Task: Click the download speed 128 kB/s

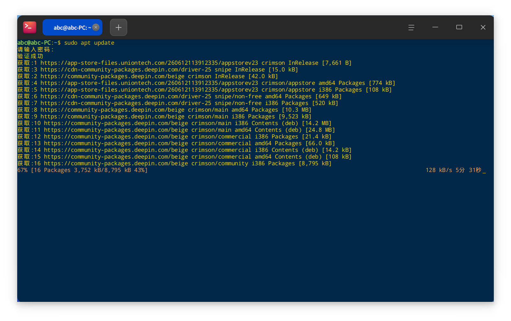Action: [x=439, y=170]
